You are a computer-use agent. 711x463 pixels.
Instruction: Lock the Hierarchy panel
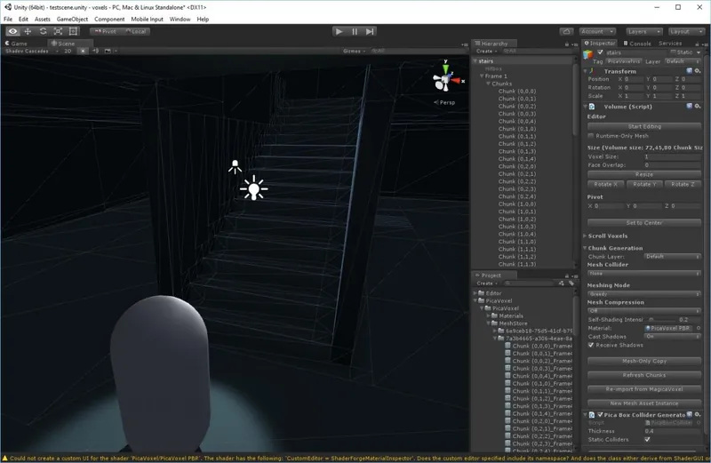point(567,44)
